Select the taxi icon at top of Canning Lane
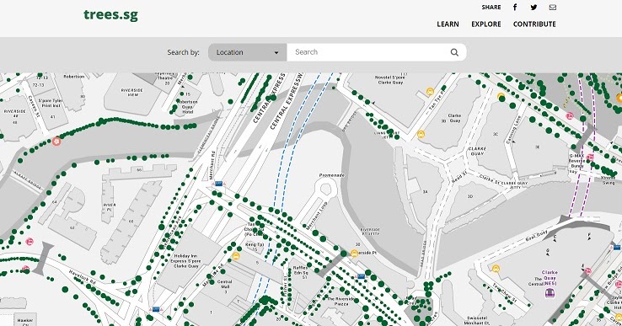The width and height of the screenshot is (622, 326). (501, 96)
